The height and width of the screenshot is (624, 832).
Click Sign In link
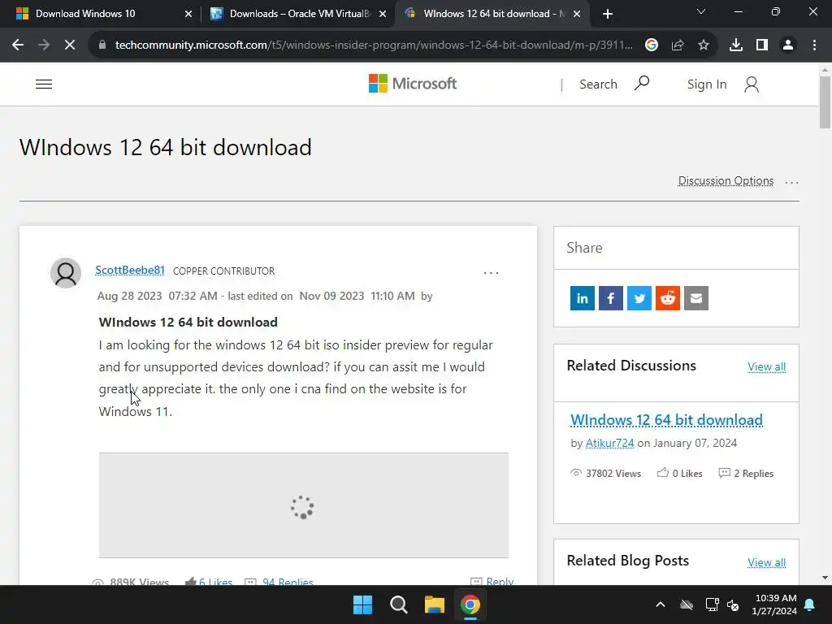[707, 84]
